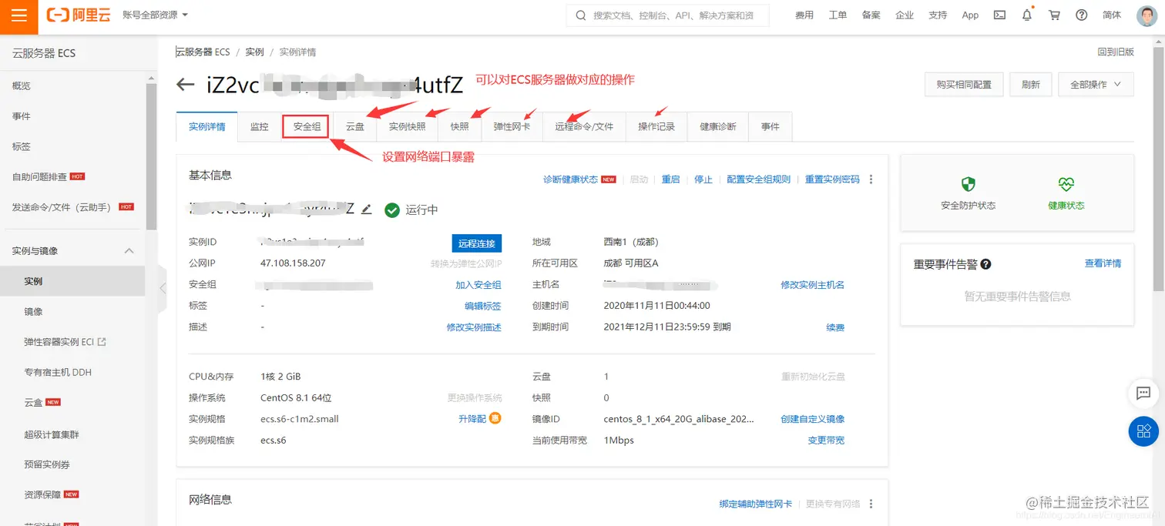
Task: Open the more options menu in 基本信息
Action: tap(871, 179)
